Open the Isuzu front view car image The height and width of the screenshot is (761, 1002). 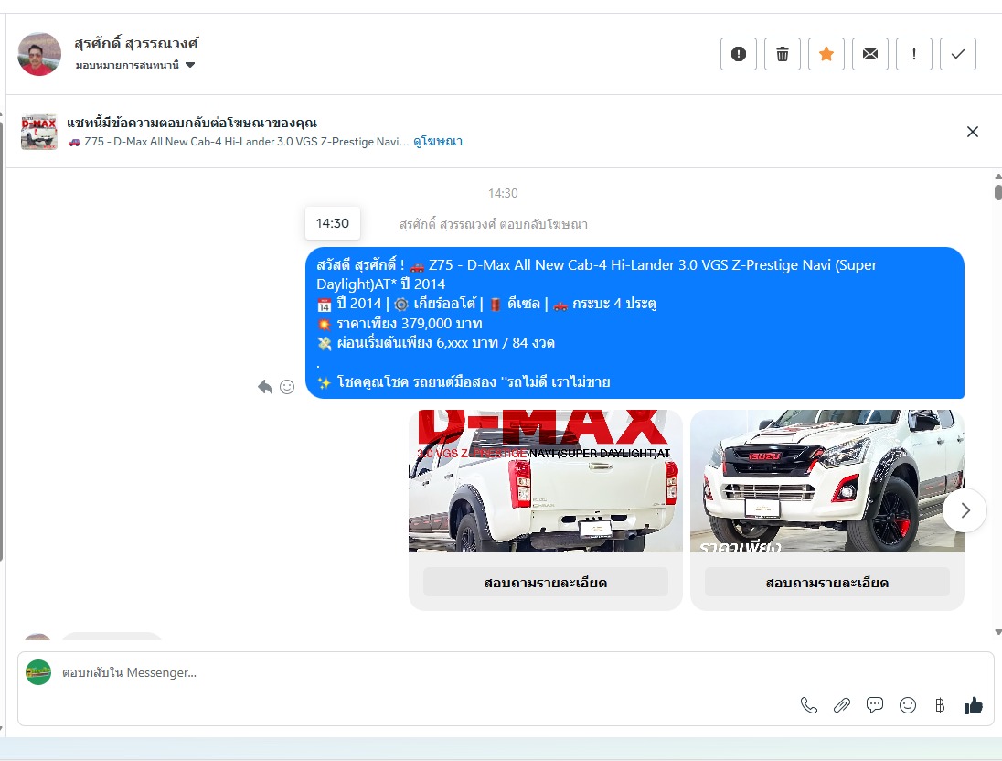coord(826,481)
